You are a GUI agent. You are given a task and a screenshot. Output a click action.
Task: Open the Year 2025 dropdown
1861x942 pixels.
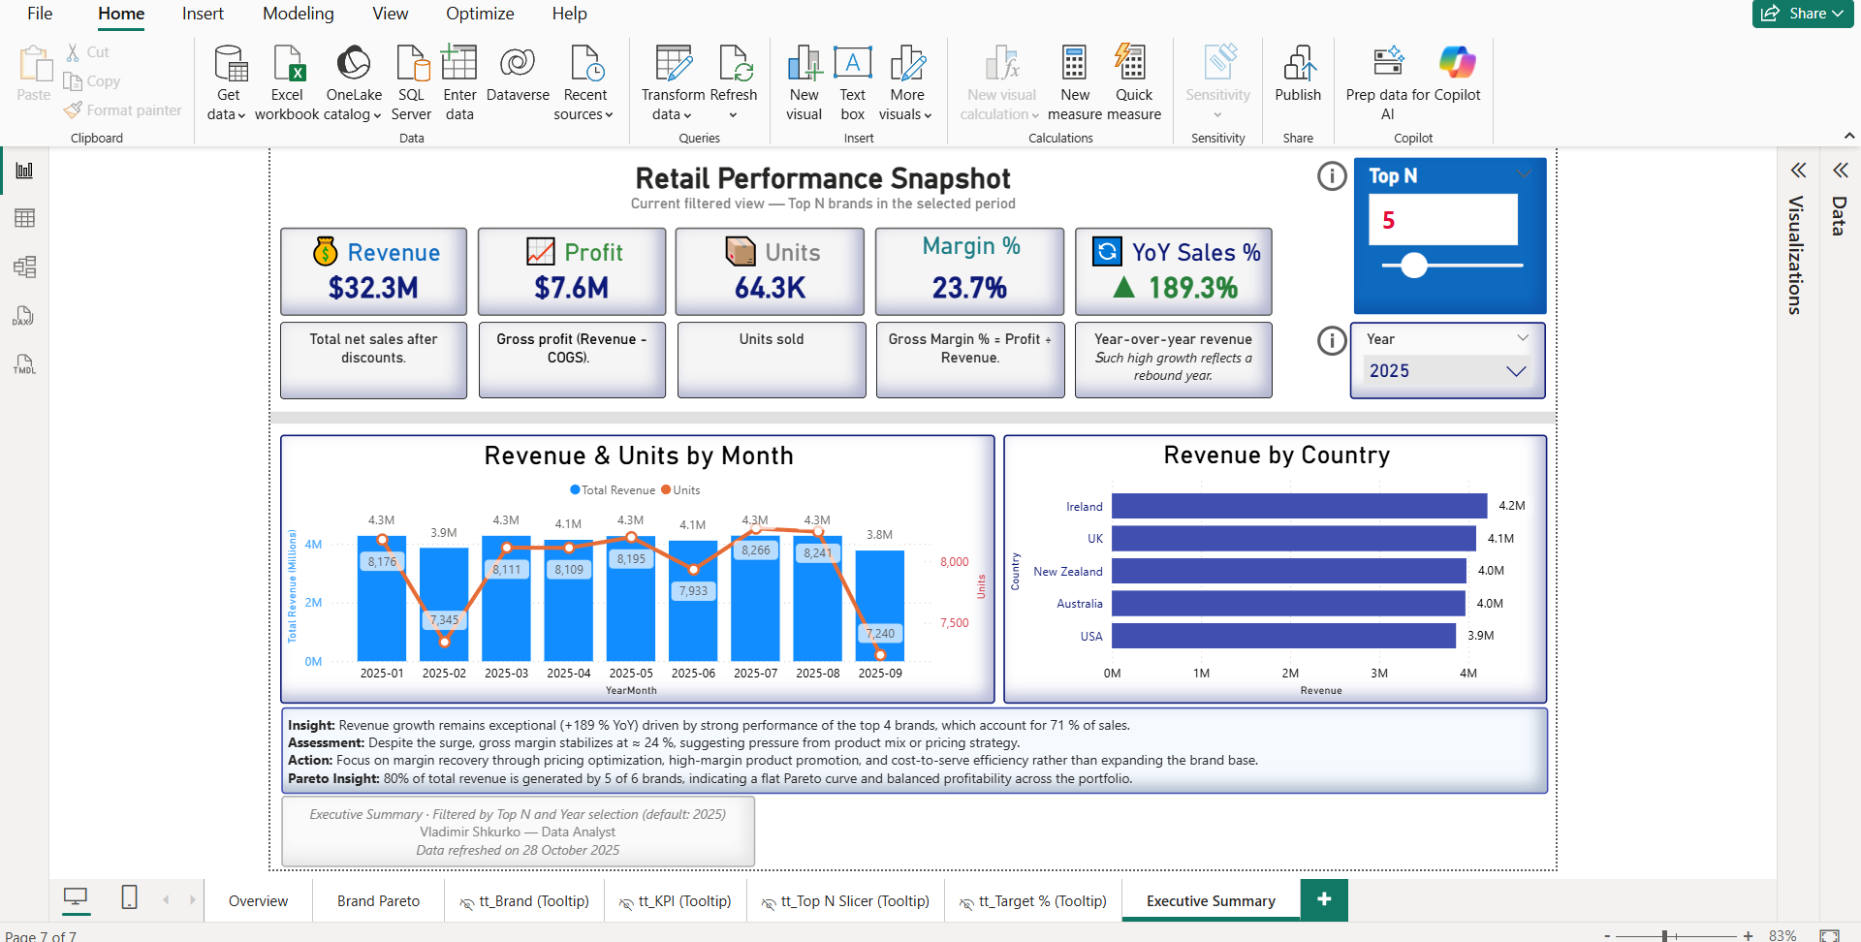click(x=1515, y=371)
